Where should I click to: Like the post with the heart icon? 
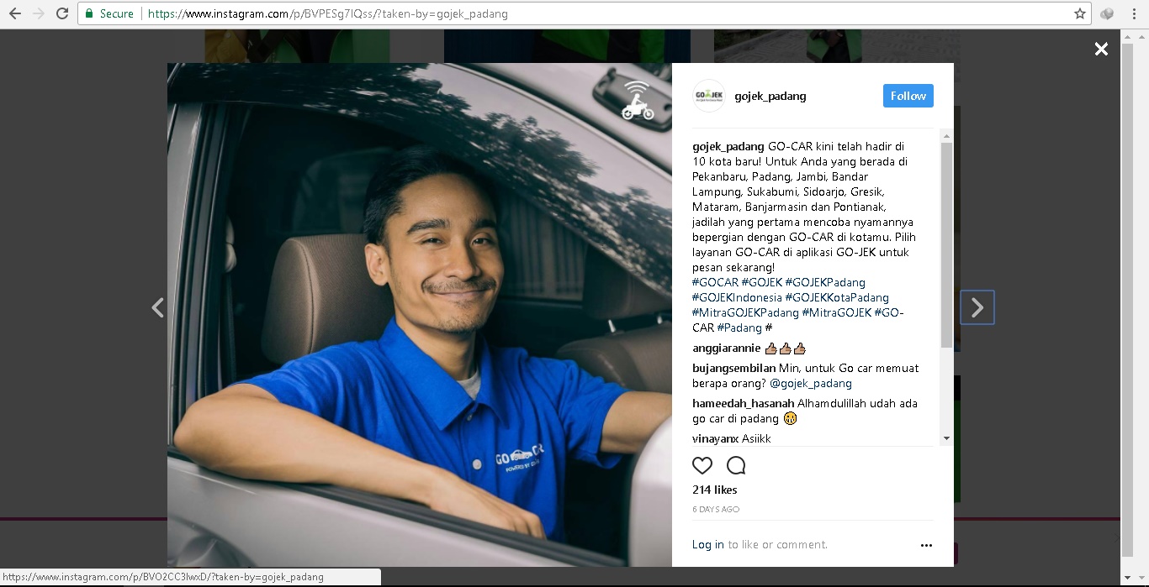point(702,465)
